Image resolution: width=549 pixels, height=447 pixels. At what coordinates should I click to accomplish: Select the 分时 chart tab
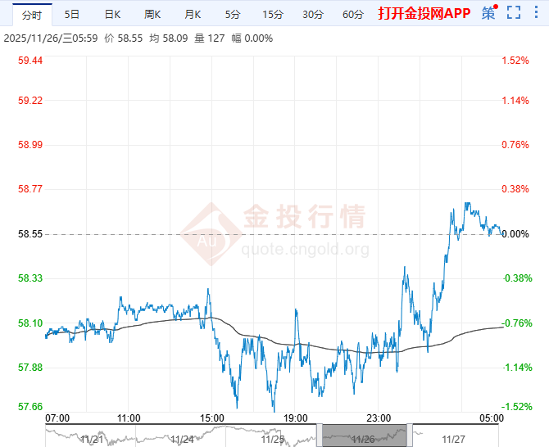(32, 15)
